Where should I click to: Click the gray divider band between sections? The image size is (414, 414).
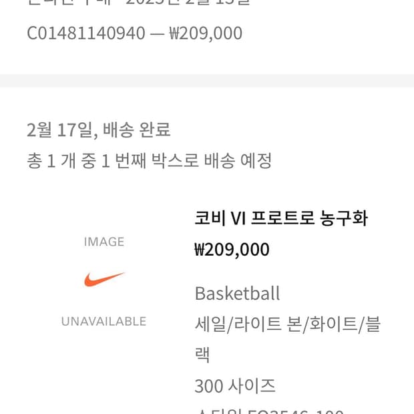(x=207, y=80)
